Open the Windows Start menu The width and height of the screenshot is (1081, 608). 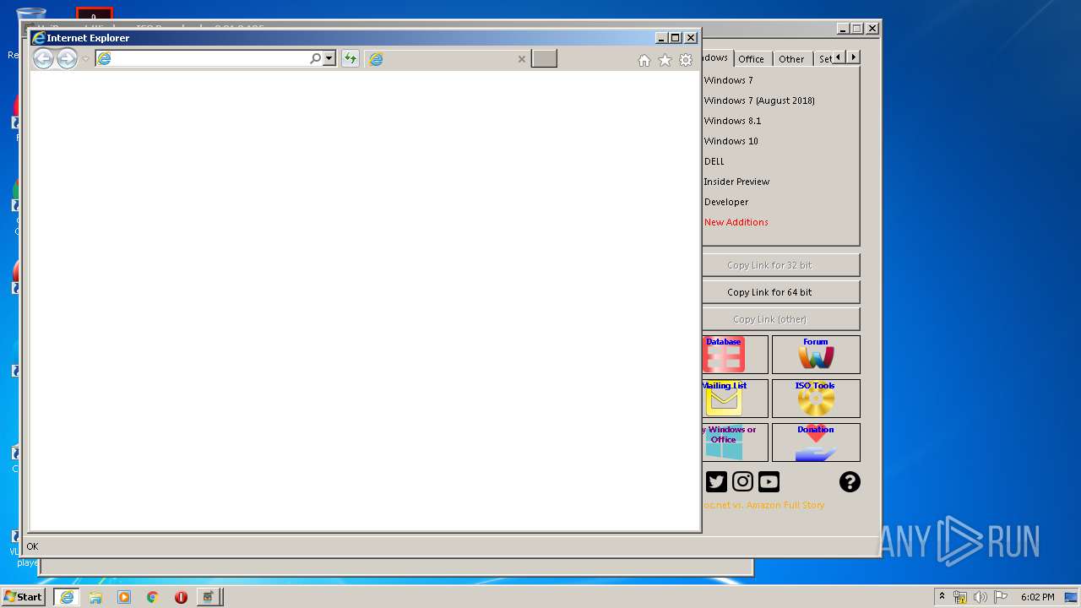pos(24,597)
